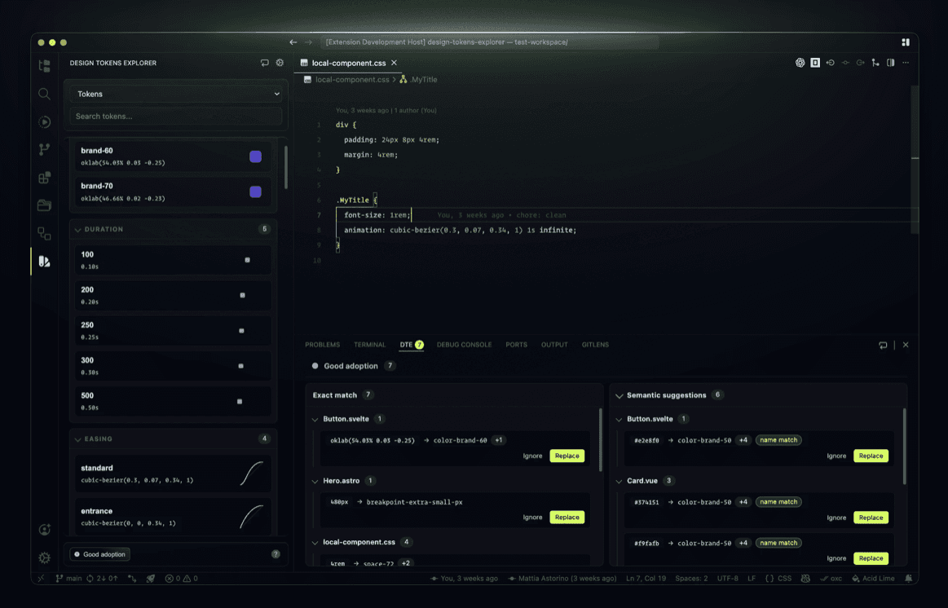Select the DTE panel tab

click(x=411, y=345)
